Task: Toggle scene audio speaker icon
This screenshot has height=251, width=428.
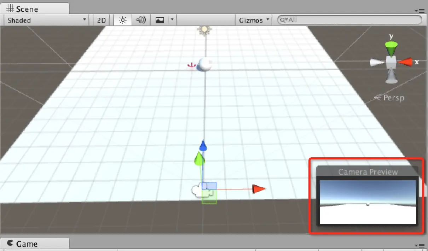Action: point(141,20)
